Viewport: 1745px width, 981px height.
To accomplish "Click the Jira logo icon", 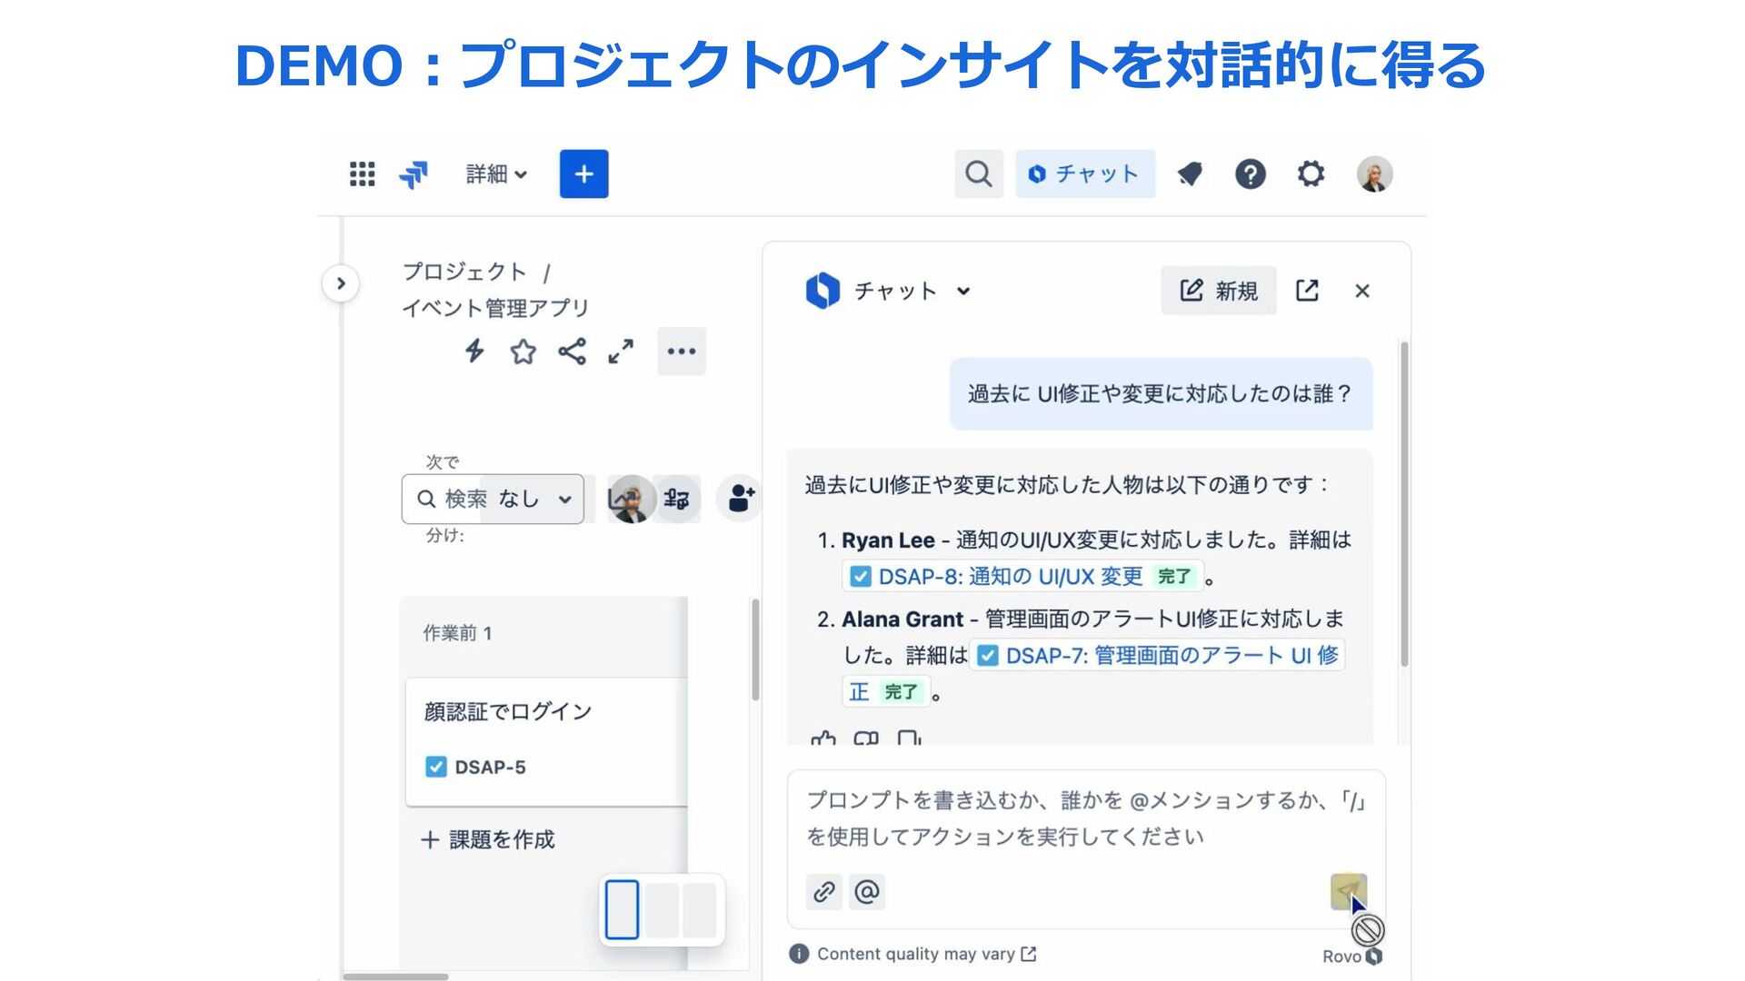I will coord(414,173).
